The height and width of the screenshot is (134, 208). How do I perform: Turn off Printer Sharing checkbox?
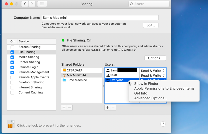click(x=12, y=62)
